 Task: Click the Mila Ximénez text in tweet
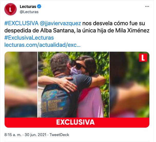(x=132, y=31)
